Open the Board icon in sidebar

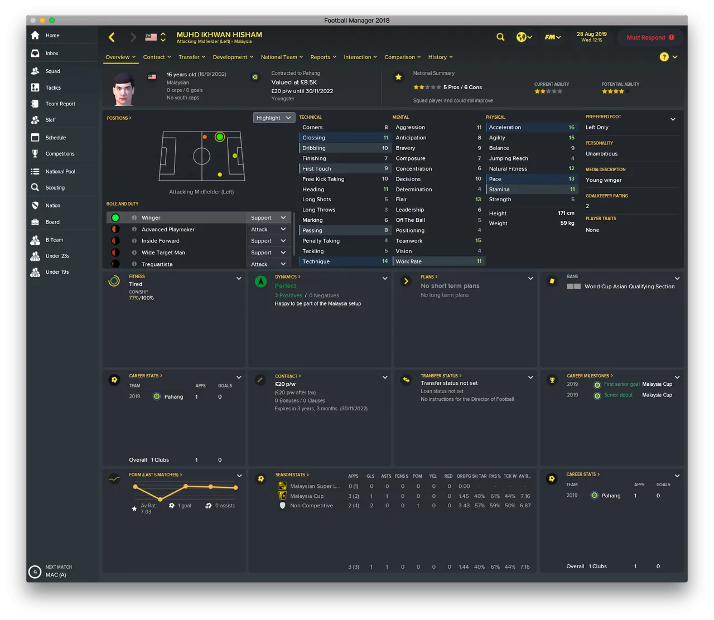click(35, 221)
